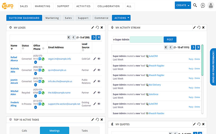Click the Post button
The height and width of the screenshot is (134, 216).
pos(170,40)
